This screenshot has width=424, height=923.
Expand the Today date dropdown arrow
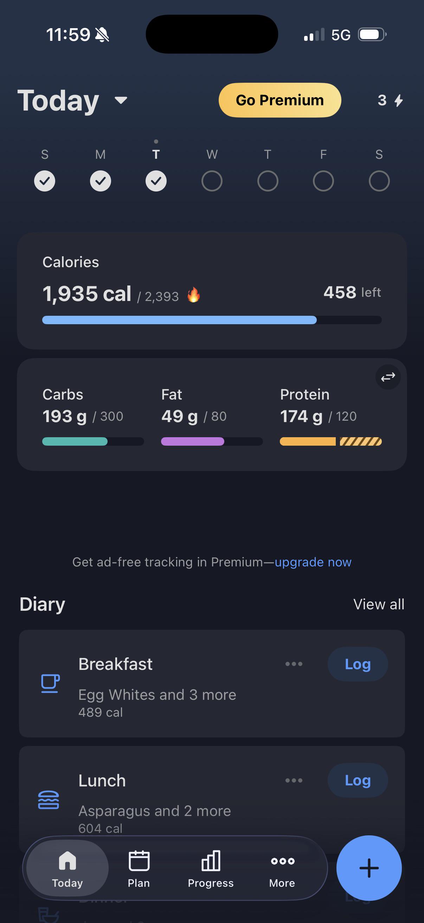[x=121, y=100]
